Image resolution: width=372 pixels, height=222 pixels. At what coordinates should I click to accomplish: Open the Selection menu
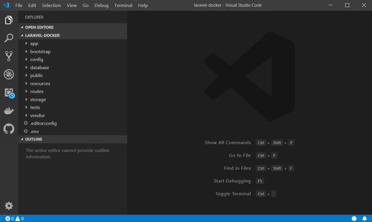click(x=51, y=5)
